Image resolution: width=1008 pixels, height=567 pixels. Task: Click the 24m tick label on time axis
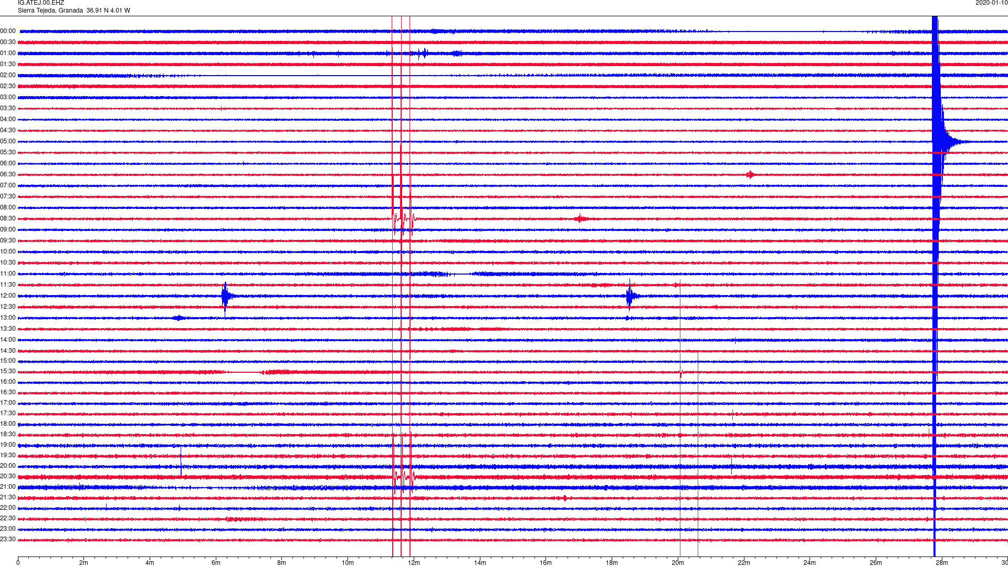point(810,563)
